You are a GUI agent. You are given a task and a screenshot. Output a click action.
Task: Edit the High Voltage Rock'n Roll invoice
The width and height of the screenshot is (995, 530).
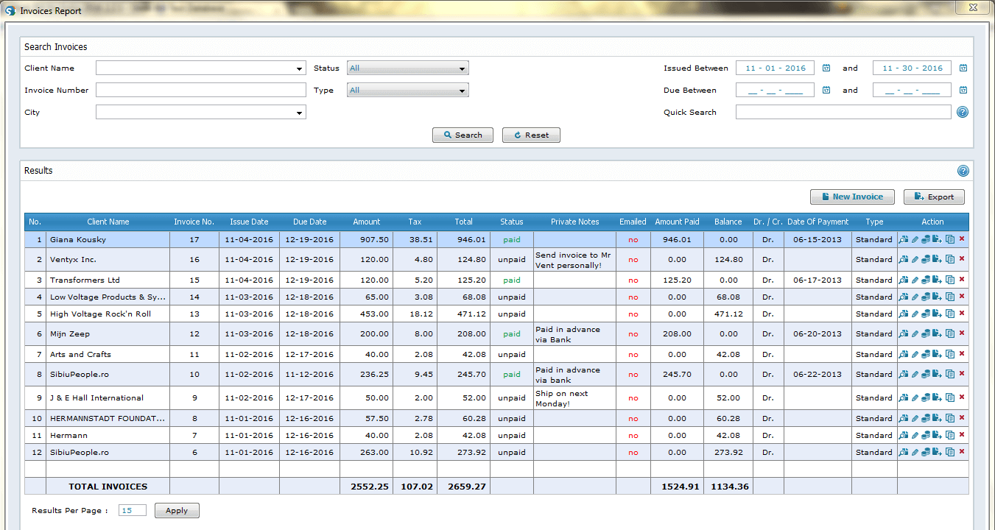coord(915,313)
